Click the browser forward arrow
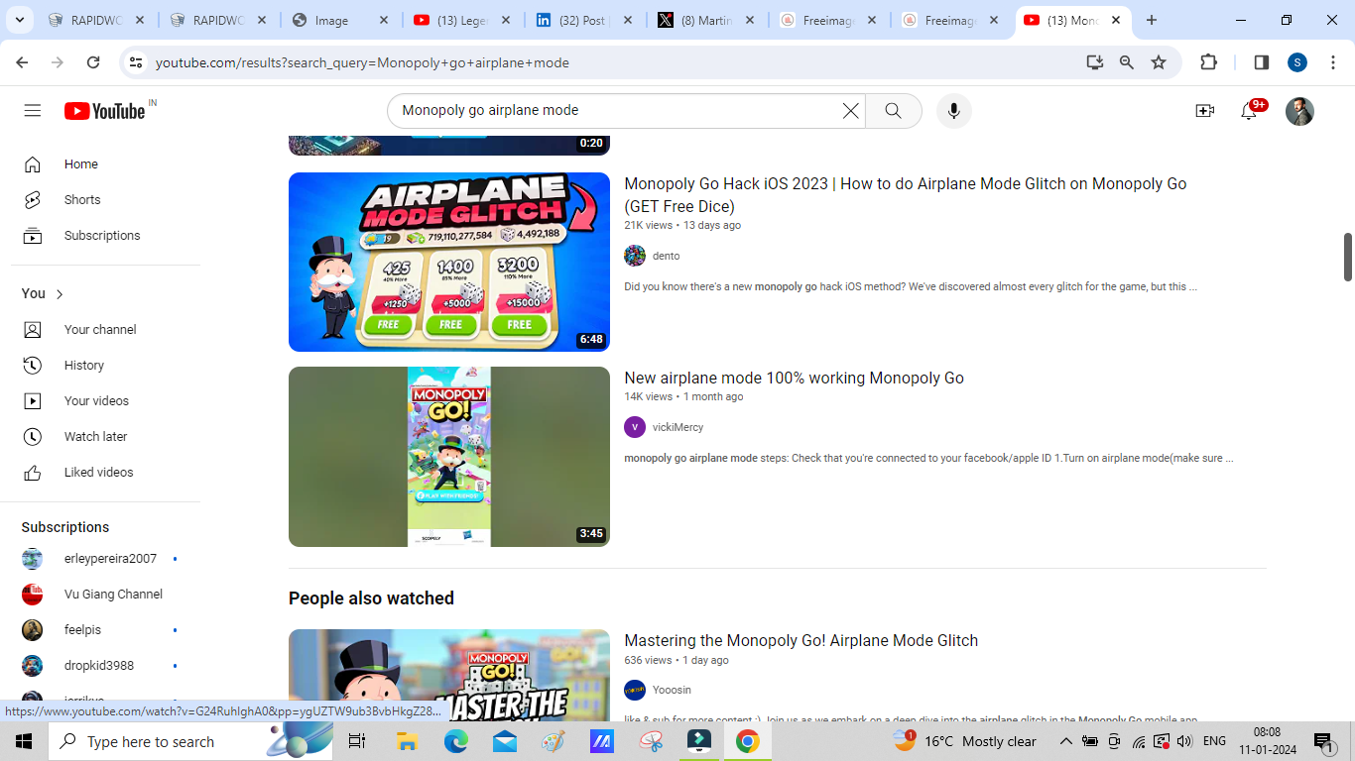Image resolution: width=1355 pixels, height=761 pixels. (x=58, y=62)
